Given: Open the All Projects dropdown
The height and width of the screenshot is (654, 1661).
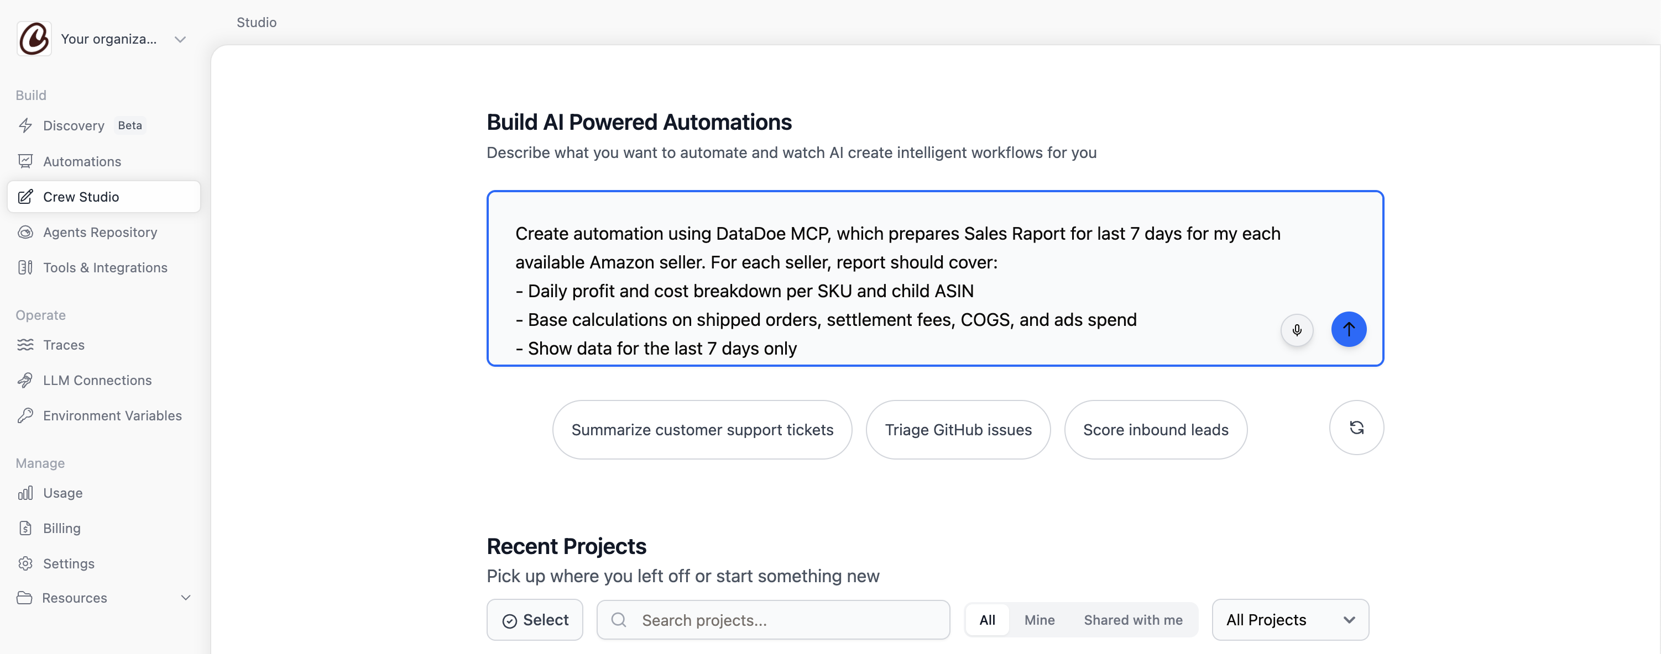Looking at the screenshot, I should pyautogui.click(x=1290, y=620).
